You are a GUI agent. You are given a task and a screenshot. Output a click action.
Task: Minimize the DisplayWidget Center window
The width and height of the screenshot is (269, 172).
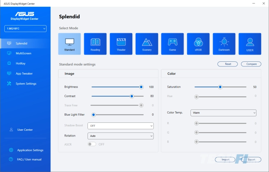254,4
